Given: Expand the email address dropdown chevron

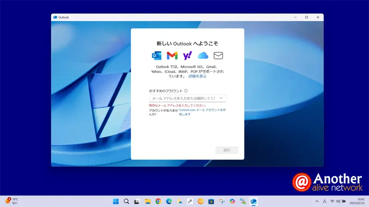Looking at the screenshot, I should (x=221, y=98).
